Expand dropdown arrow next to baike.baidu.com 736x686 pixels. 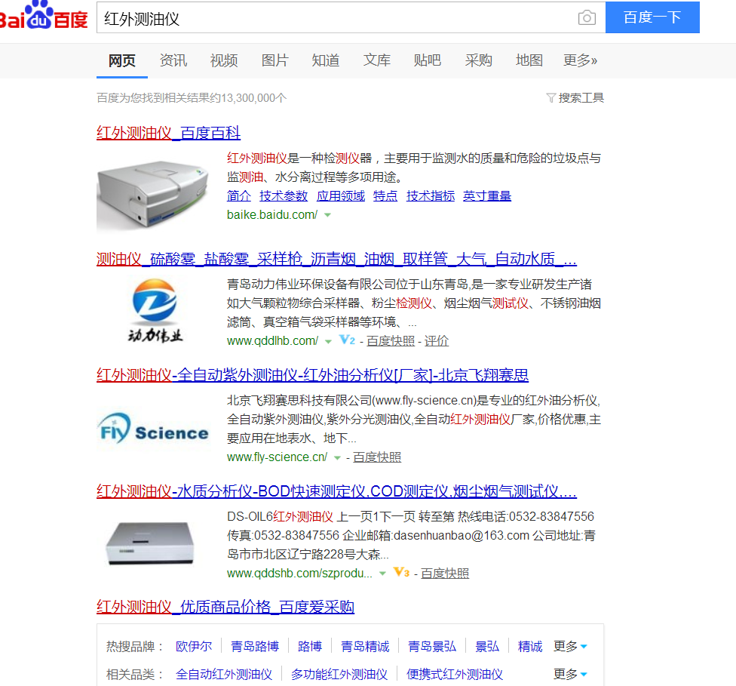click(327, 215)
